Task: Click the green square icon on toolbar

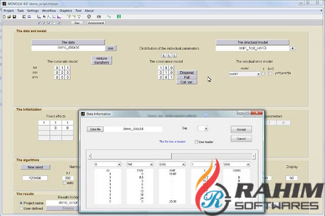Action: [x=119, y=17]
